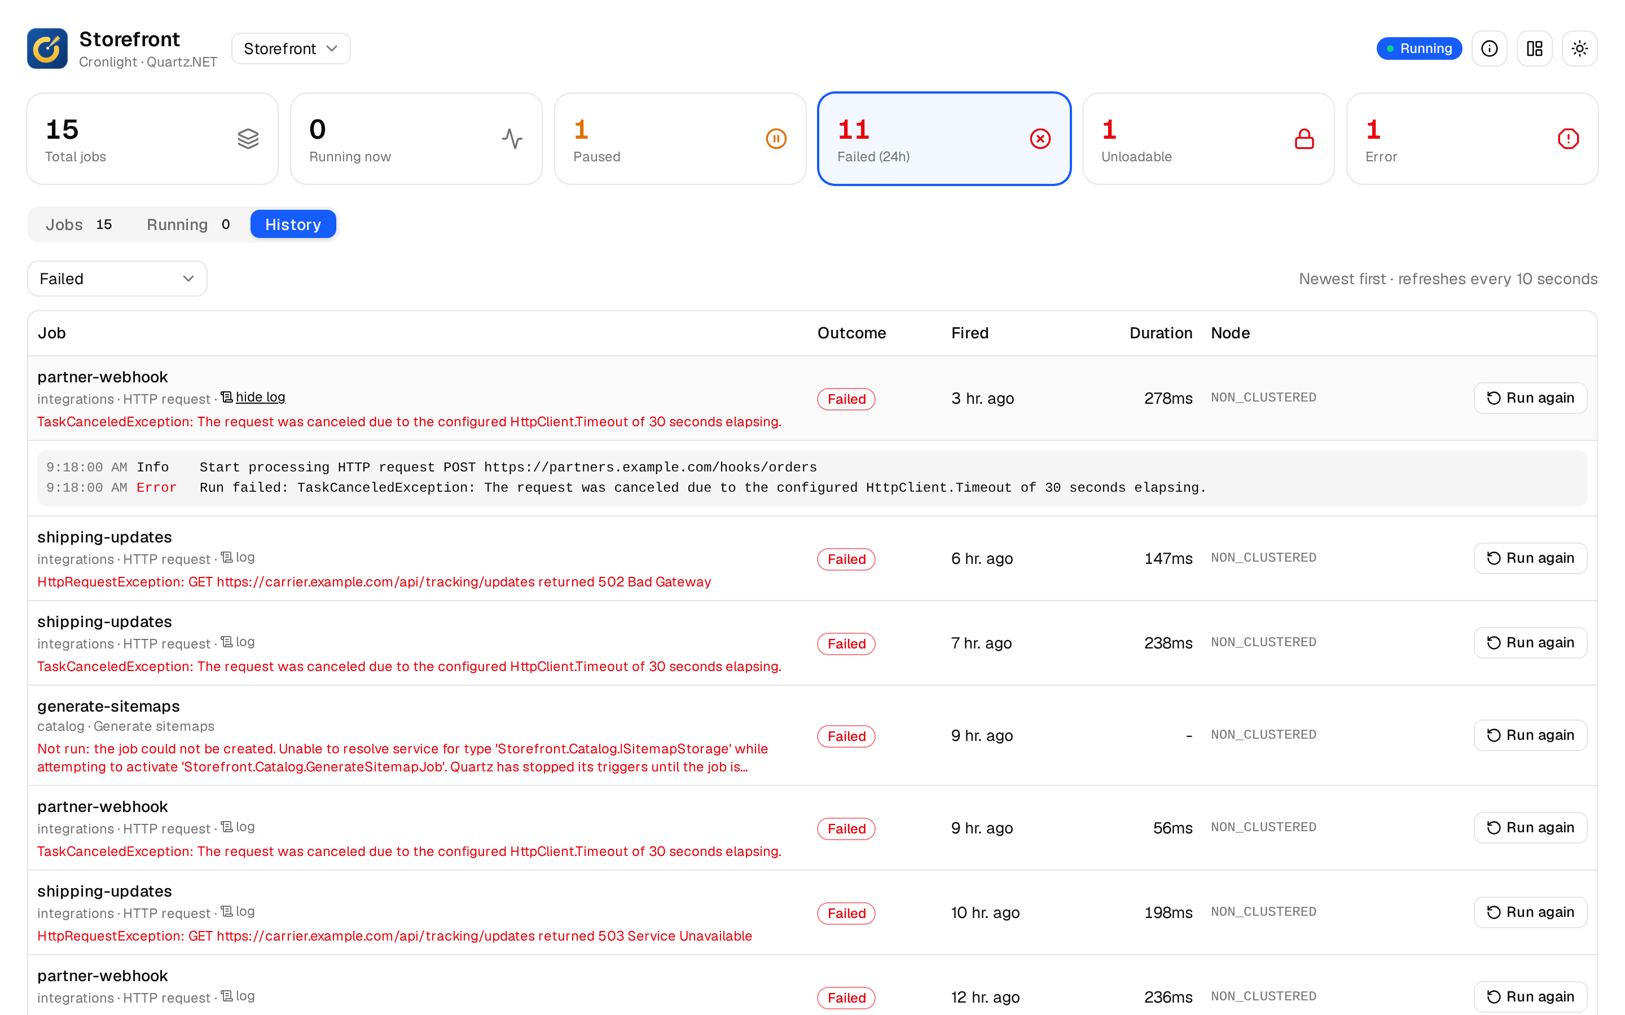
Task: Open the info icon button in header
Action: click(1490, 48)
